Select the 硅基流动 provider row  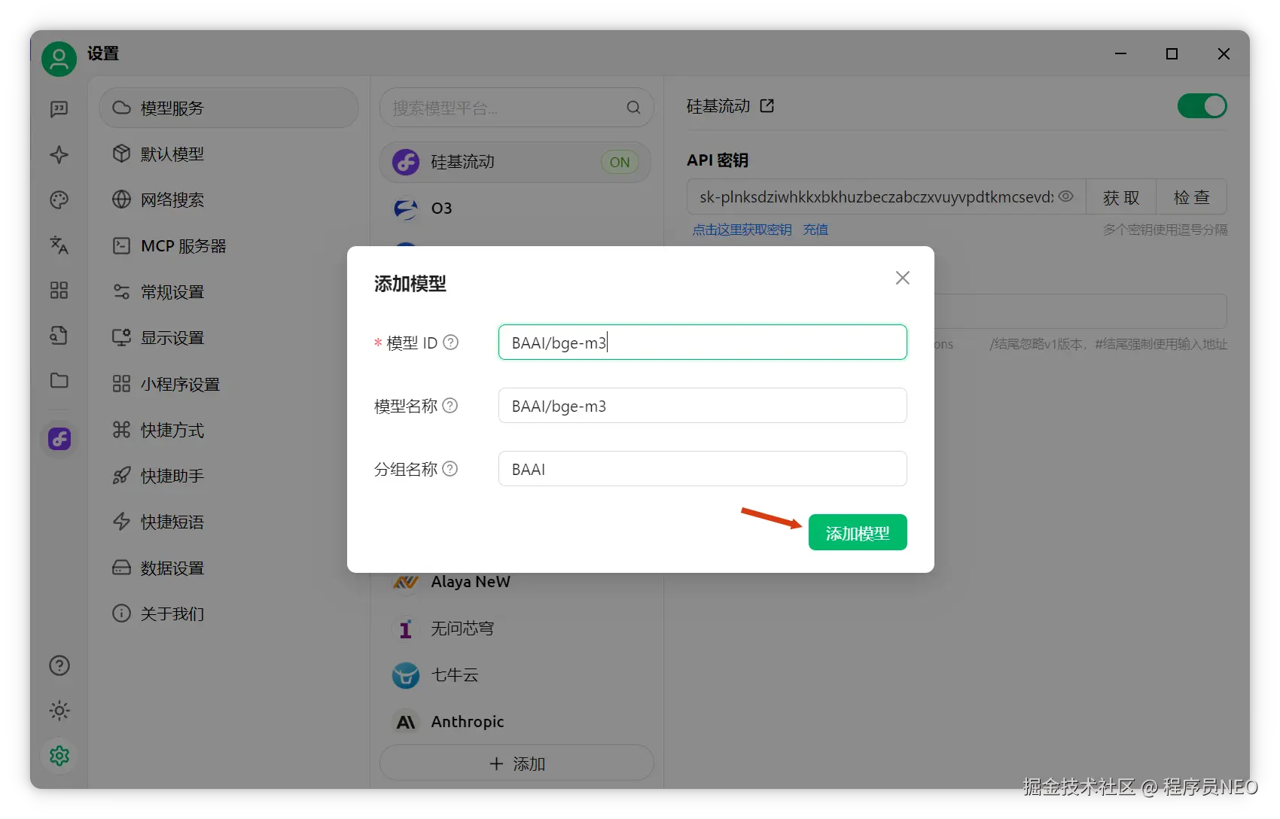516,162
